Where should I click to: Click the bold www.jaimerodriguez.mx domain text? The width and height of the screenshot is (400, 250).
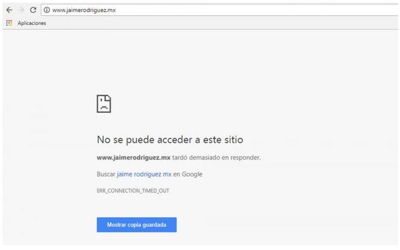[x=133, y=158]
